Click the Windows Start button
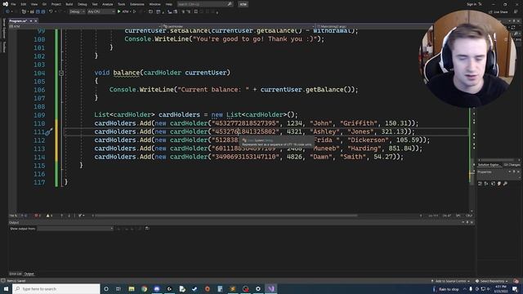523x294 pixels. [x=6, y=288]
